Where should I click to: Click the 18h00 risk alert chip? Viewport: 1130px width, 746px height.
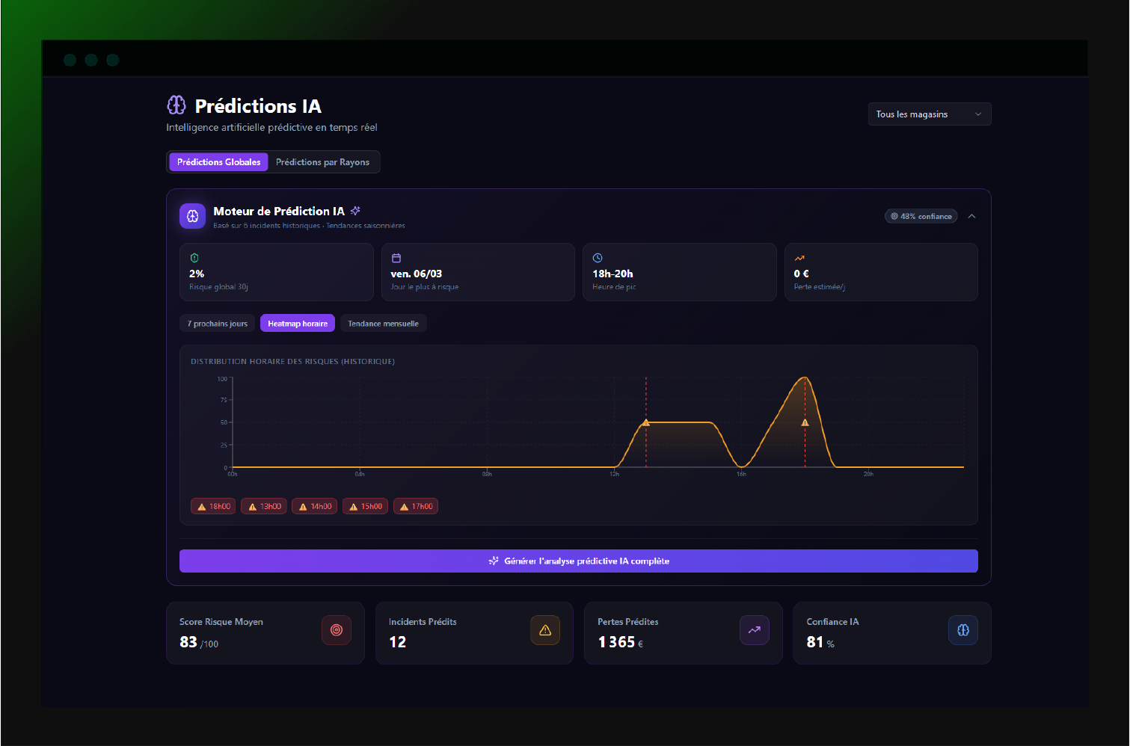click(x=213, y=506)
